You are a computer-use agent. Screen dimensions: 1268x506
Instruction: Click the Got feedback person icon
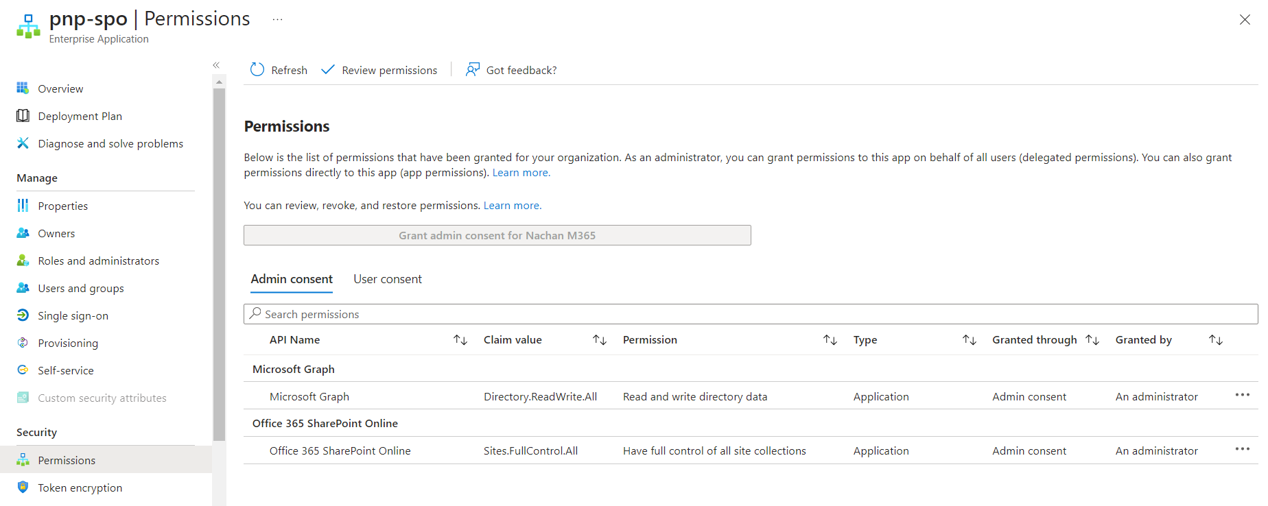[473, 70]
